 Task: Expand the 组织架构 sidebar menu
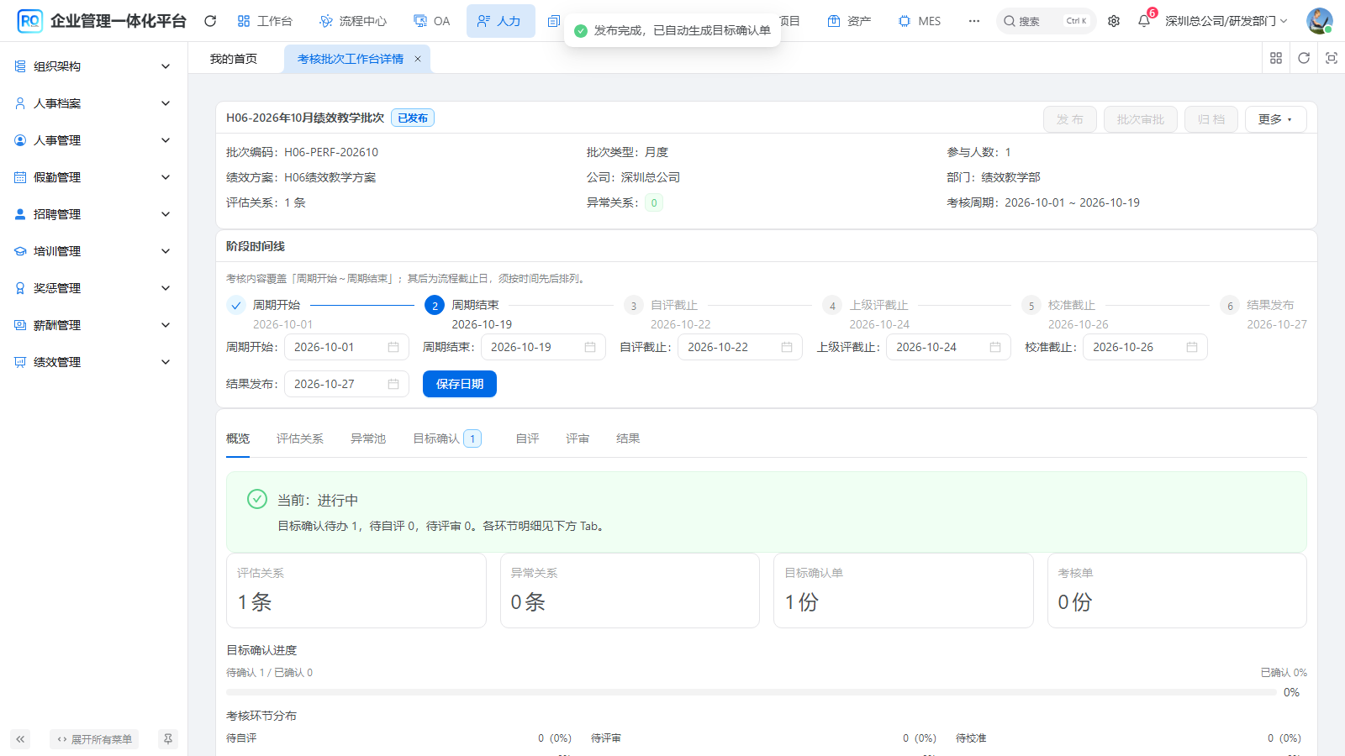click(x=93, y=66)
